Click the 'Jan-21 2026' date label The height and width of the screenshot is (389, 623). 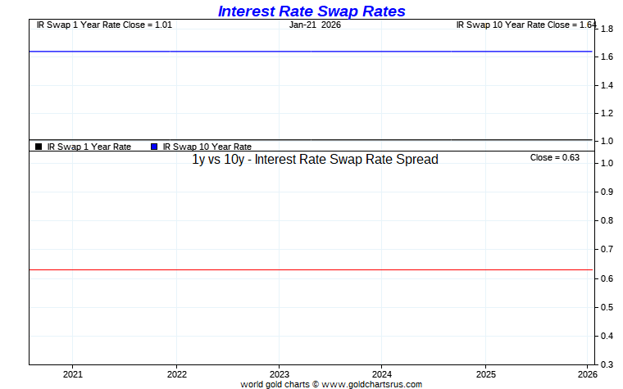click(315, 25)
